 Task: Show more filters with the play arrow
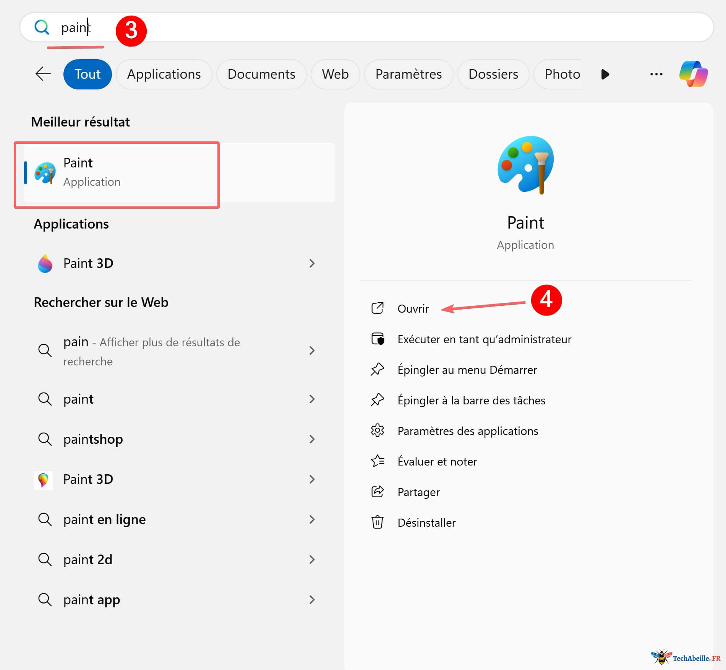click(x=605, y=74)
